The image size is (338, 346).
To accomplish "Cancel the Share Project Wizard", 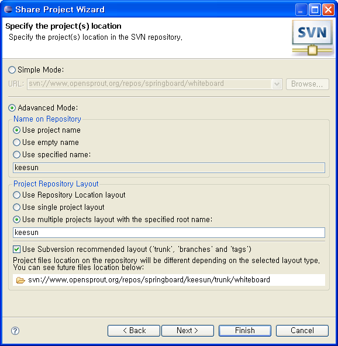I will click(302, 331).
